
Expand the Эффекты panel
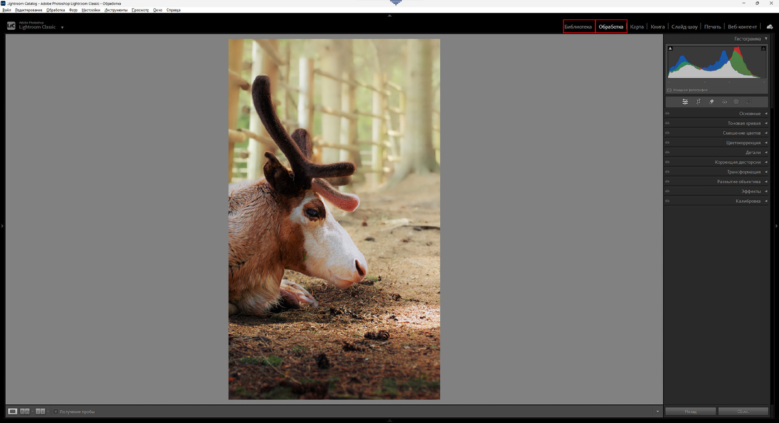click(766, 191)
